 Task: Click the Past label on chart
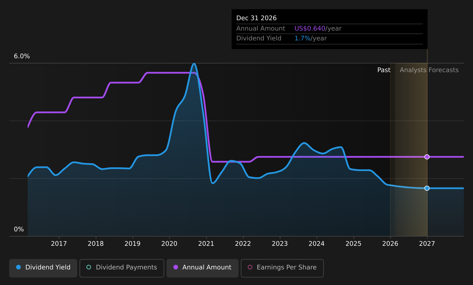tap(384, 70)
